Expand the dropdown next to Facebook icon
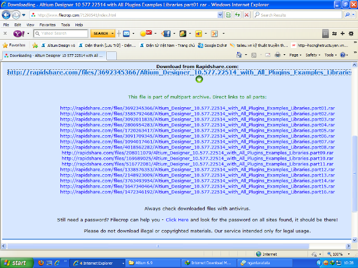The image size is (358, 268). tap(174, 33)
